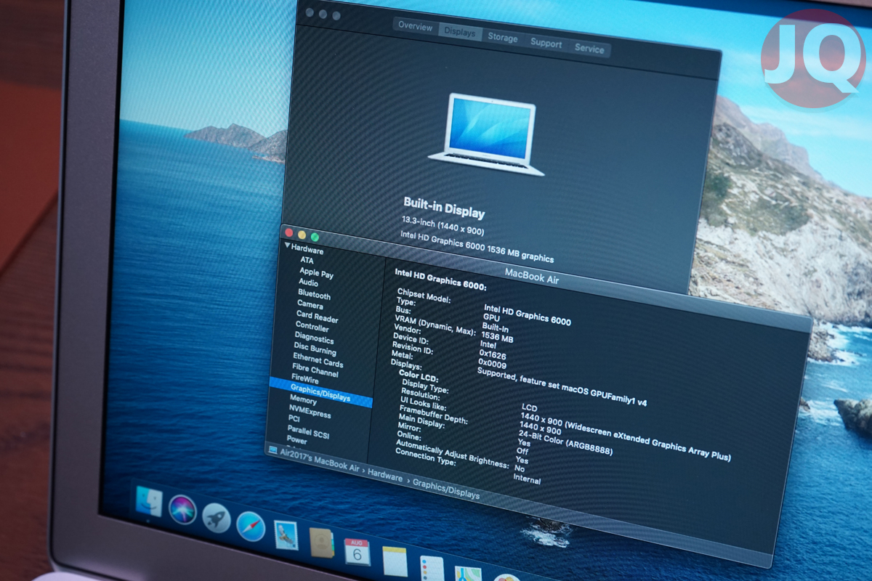Open the Storage tab
872x581 pixels.
[503, 38]
